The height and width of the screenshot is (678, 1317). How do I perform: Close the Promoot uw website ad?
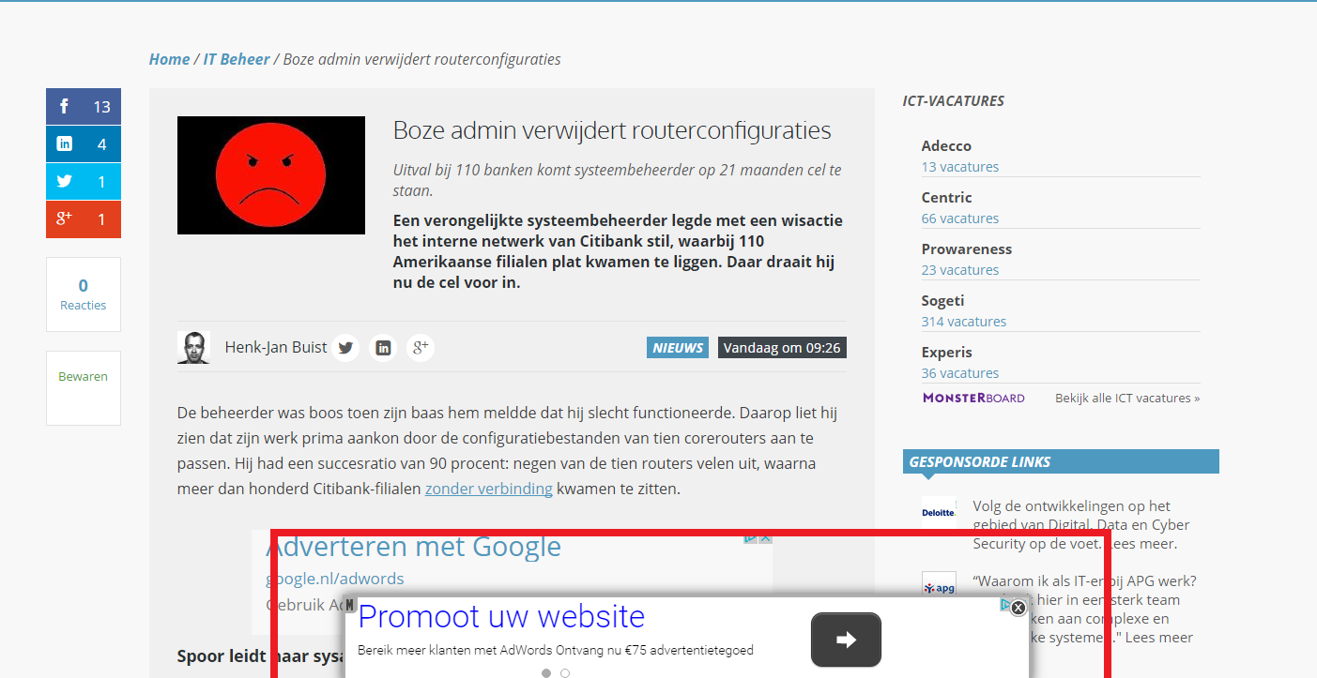point(1018,608)
